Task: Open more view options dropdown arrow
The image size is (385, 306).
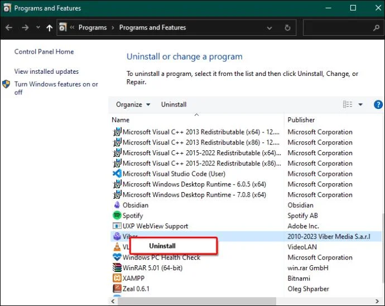Action: pyautogui.click(x=360, y=104)
